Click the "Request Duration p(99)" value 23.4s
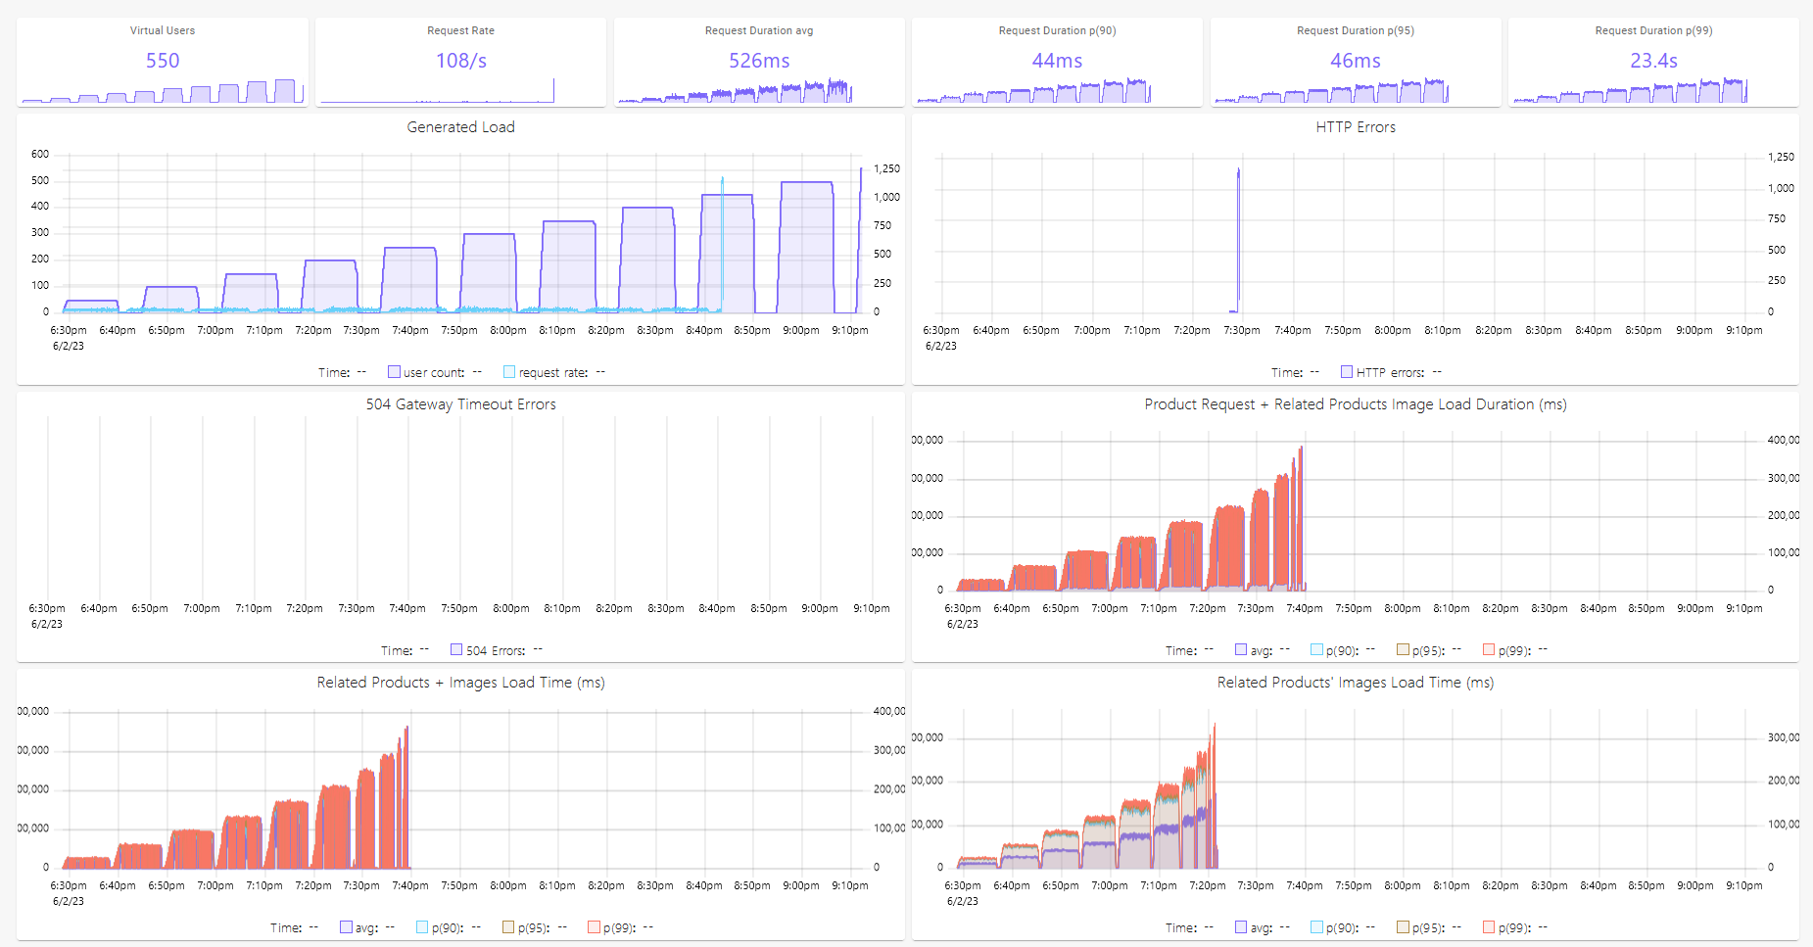The width and height of the screenshot is (1813, 947). tap(1653, 61)
